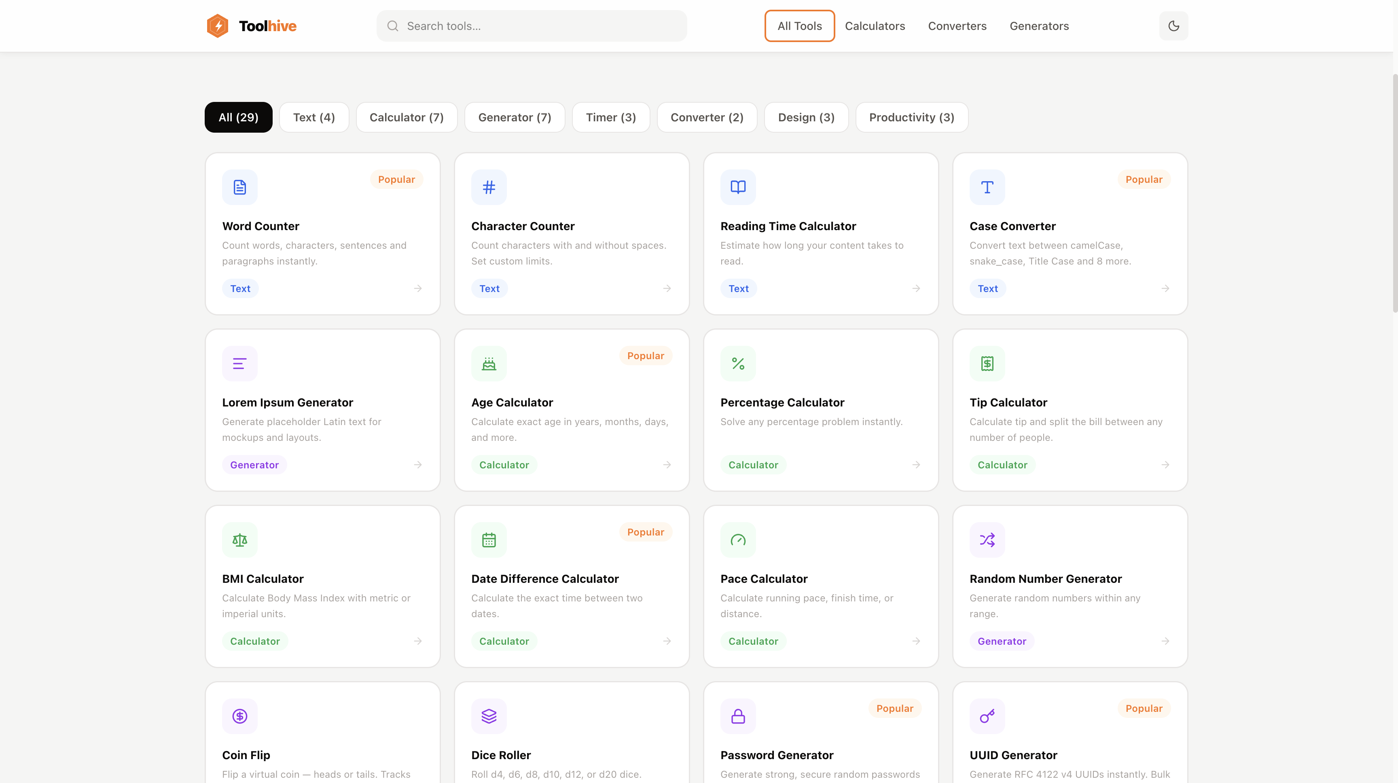Click the Date Difference Calculator calendar icon
The width and height of the screenshot is (1398, 783).
coord(488,540)
